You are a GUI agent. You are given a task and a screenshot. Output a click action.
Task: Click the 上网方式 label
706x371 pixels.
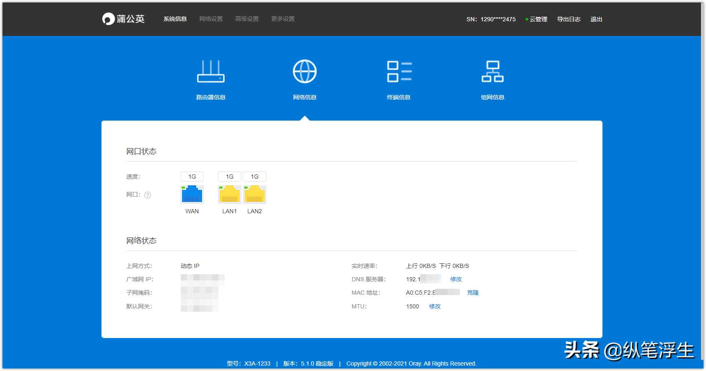(x=139, y=266)
